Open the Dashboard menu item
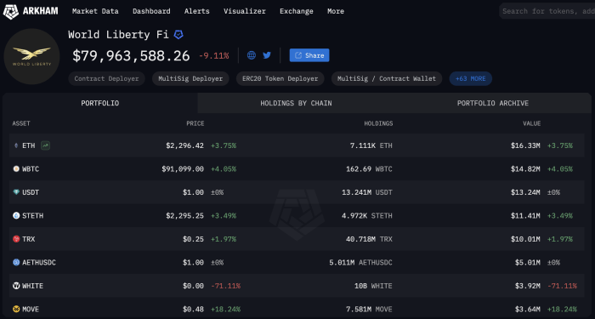Viewport: 595px width, 319px height. click(151, 11)
